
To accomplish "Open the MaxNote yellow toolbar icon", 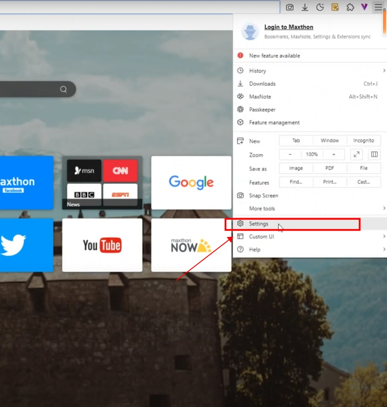I will tap(335, 7).
